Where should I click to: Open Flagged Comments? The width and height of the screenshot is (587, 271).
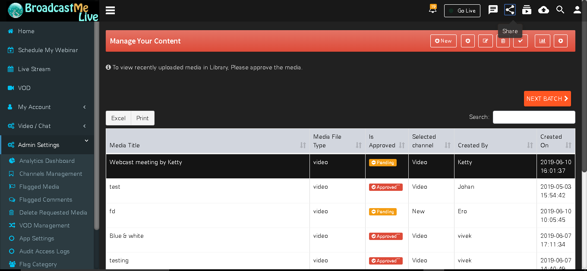[x=47, y=199]
